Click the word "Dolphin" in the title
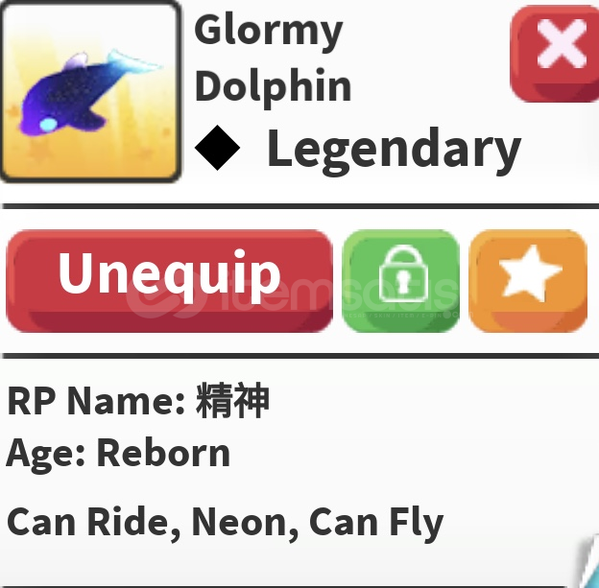The image size is (599, 588). pyautogui.click(x=274, y=87)
